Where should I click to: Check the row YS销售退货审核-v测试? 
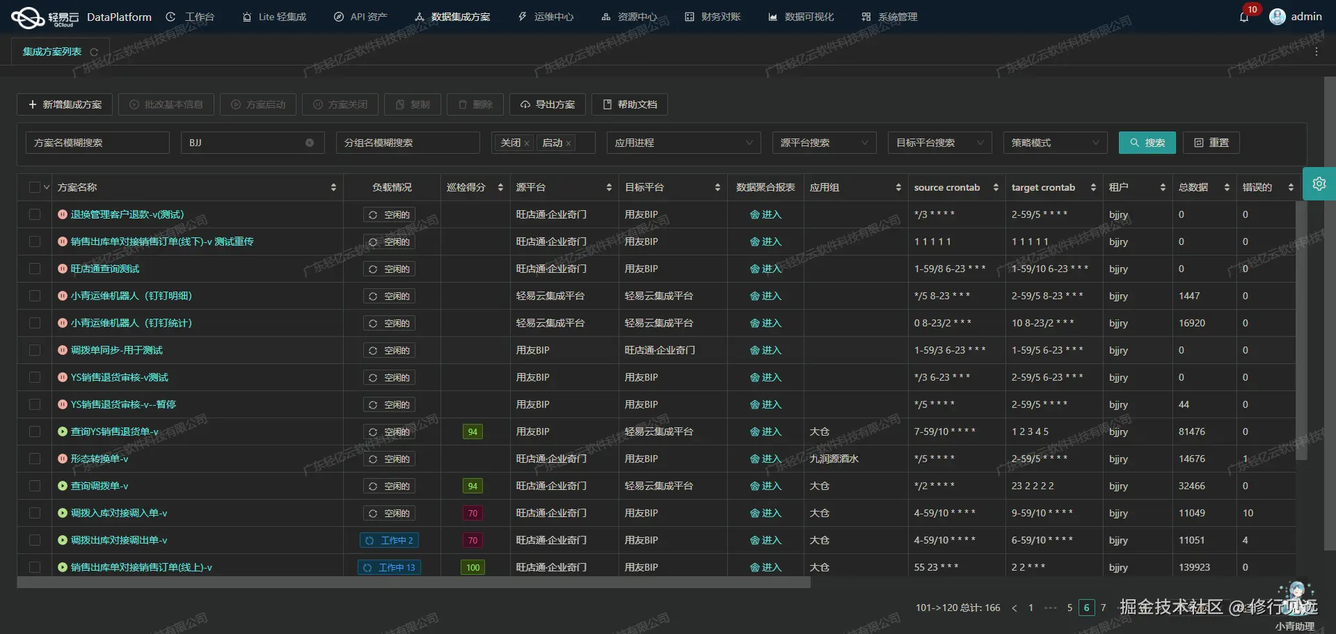coord(35,377)
